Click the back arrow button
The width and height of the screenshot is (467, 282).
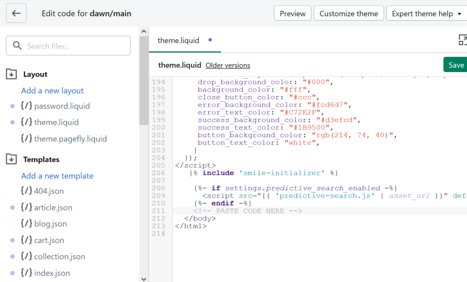point(16,13)
